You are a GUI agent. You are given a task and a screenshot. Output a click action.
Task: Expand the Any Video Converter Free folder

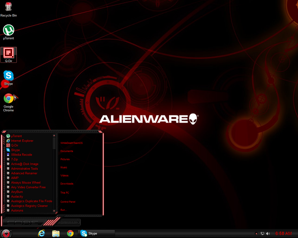(26, 187)
